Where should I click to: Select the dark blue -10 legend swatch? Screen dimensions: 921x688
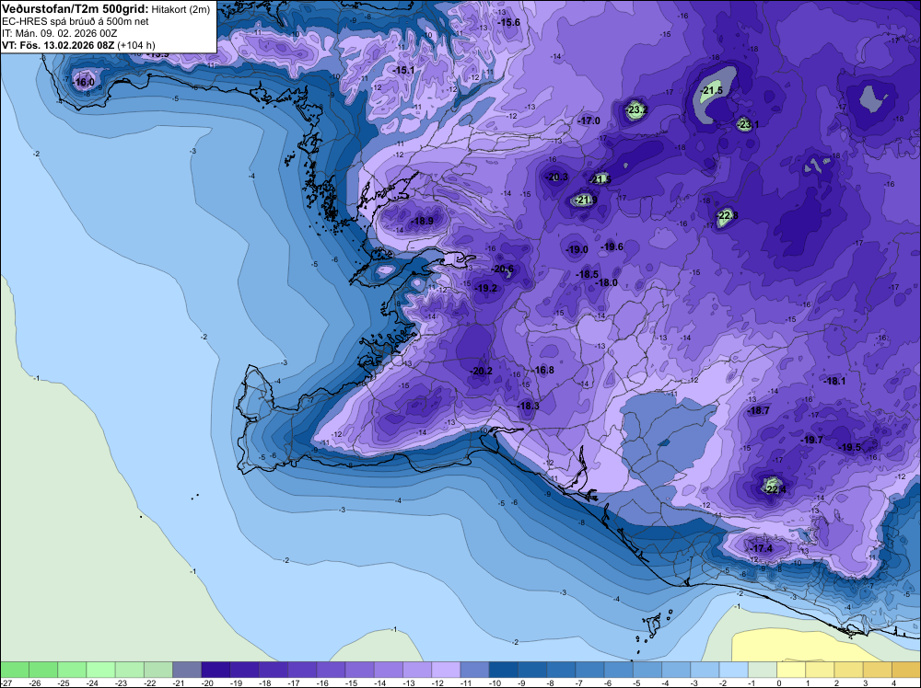coord(504,670)
